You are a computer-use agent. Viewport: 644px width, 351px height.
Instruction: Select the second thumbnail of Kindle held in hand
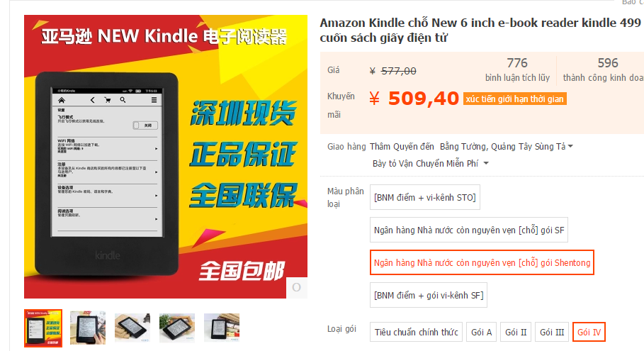(88, 328)
